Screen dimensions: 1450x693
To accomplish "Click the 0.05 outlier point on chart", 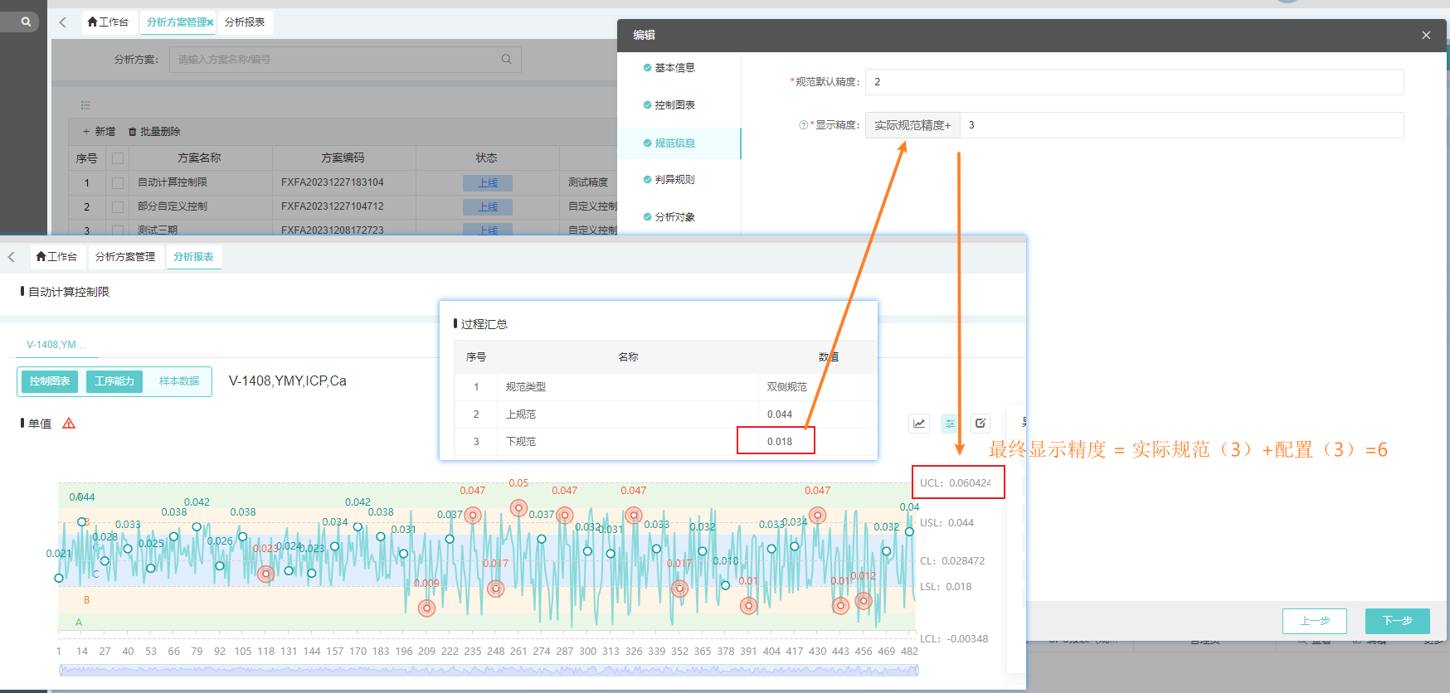I will pos(518,508).
